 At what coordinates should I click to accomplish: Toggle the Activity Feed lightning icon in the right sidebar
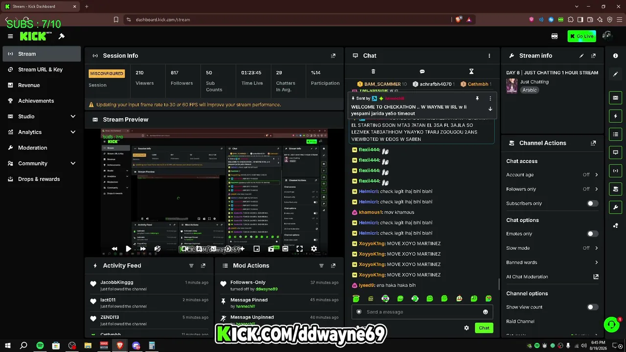(x=615, y=116)
